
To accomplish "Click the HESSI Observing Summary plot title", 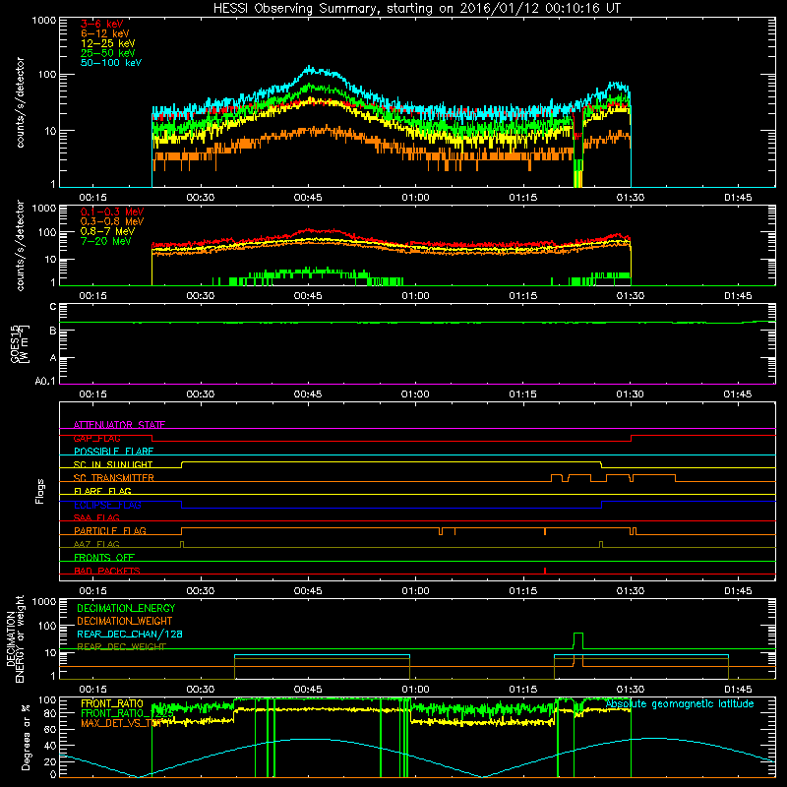I will pyautogui.click(x=417, y=8).
